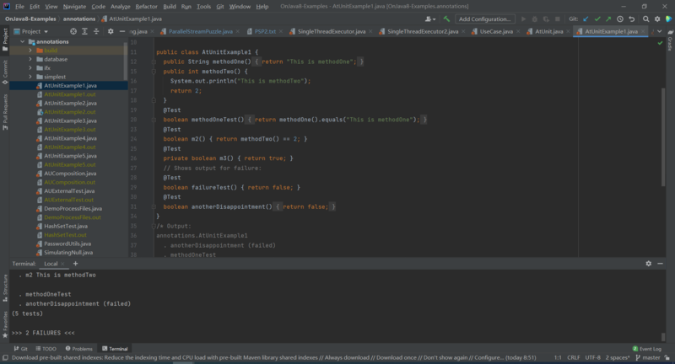Click the Run play icon
This screenshot has width=675, height=364.
[523, 19]
